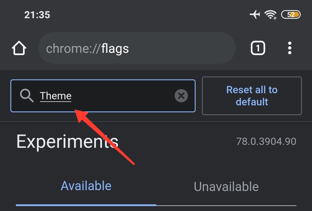Tap the 21:35 clock in status bar
Screen dimensions: 312x211
(x=37, y=15)
